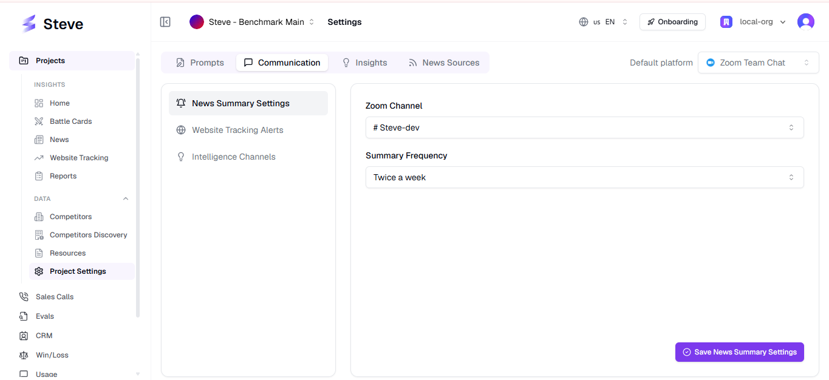Image resolution: width=829 pixels, height=380 pixels.
Task: Open the Summary Frequency dropdown
Action: (584, 177)
